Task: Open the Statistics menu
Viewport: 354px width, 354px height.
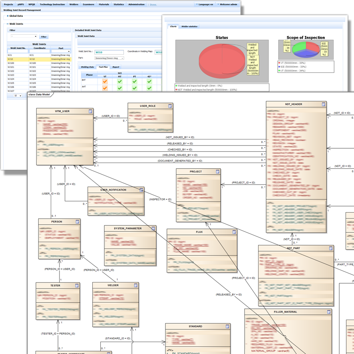Action: coord(118,4)
